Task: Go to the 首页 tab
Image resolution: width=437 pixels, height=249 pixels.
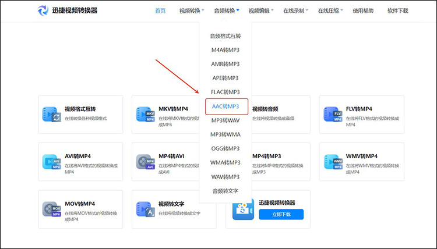Action: (160, 10)
